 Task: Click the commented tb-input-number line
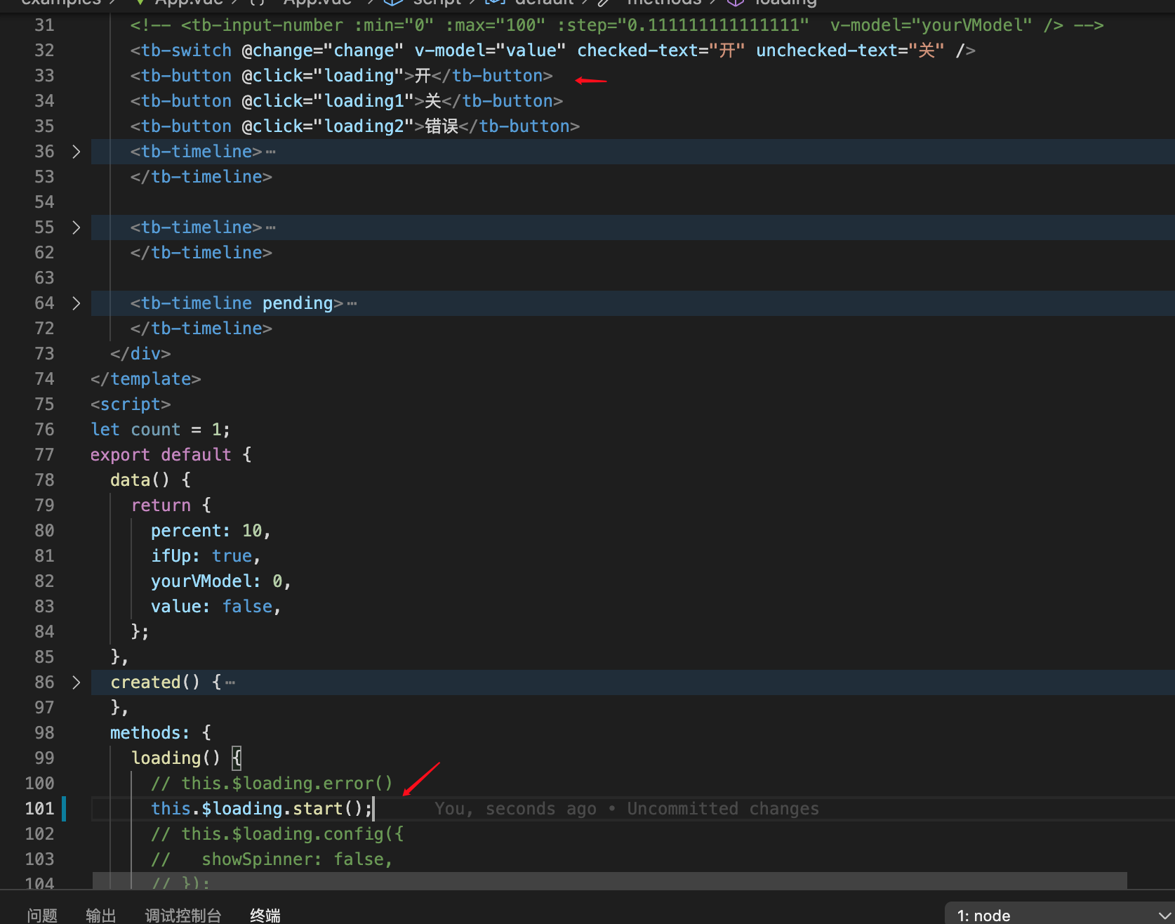(617, 25)
